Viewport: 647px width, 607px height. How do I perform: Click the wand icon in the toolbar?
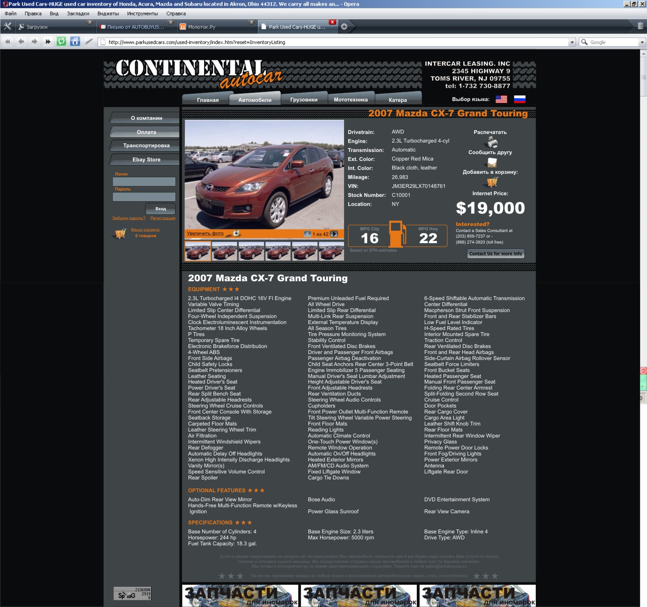pyautogui.click(x=89, y=42)
